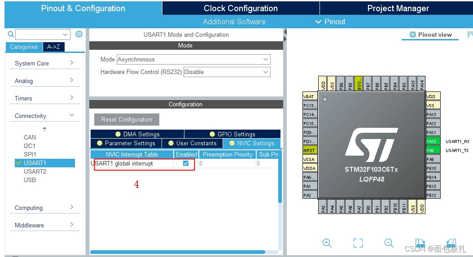473x257 pixels.
Task: Click the search magnifier icon
Action: [11, 34]
